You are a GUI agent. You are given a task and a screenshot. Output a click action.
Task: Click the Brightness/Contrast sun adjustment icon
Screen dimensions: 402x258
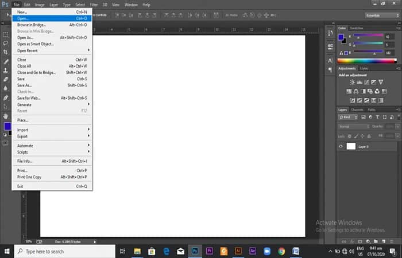point(352,82)
